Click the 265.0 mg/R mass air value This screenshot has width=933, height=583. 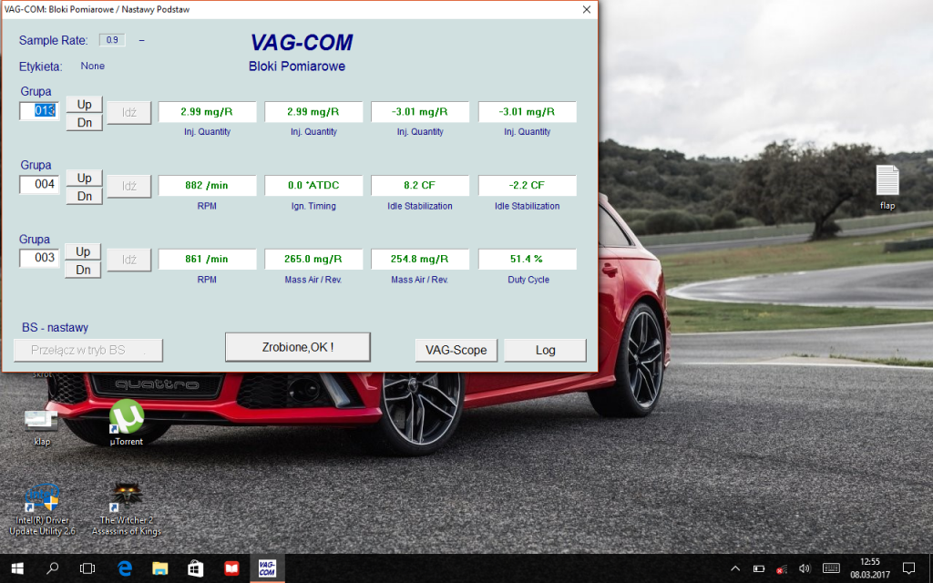tap(313, 259)
